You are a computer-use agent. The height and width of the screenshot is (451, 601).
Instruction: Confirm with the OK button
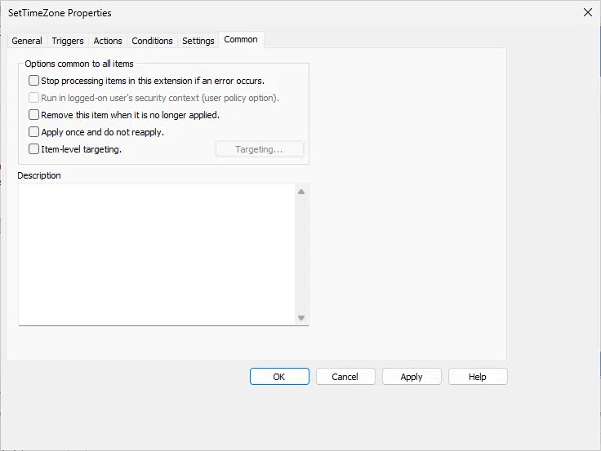279,377
